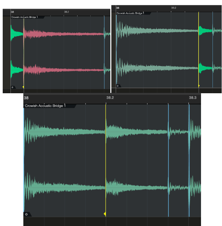Click the blue bend marker in top-left panel
The image size is (222, 226).
tap(104, 51)
